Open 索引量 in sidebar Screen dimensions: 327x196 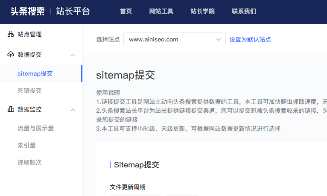click(26, 145)
